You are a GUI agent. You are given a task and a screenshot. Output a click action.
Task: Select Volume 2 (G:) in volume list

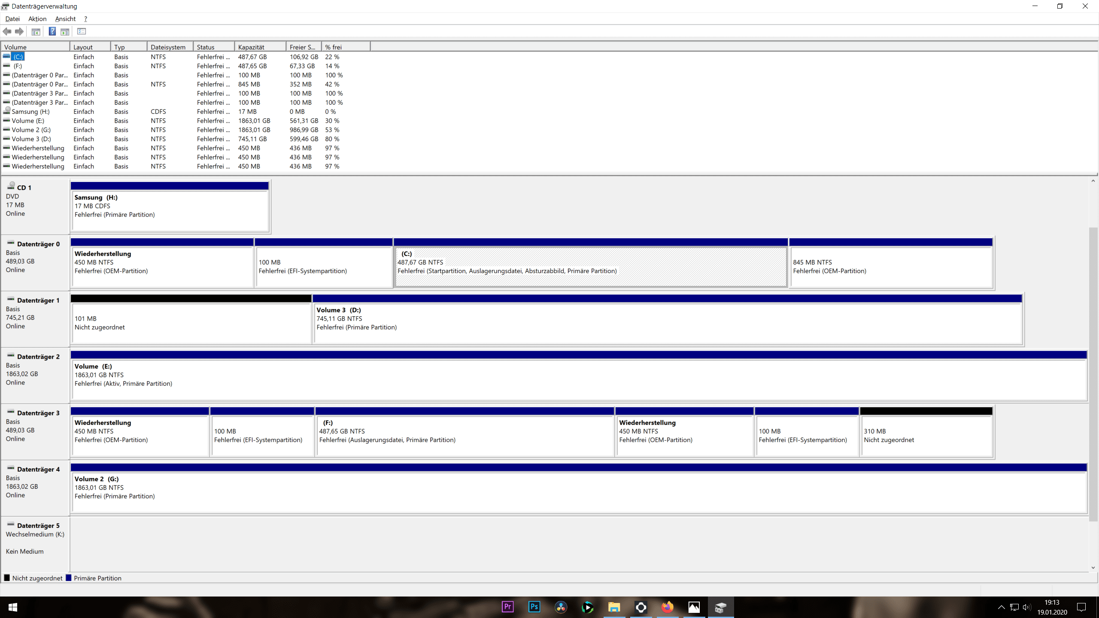31,130
